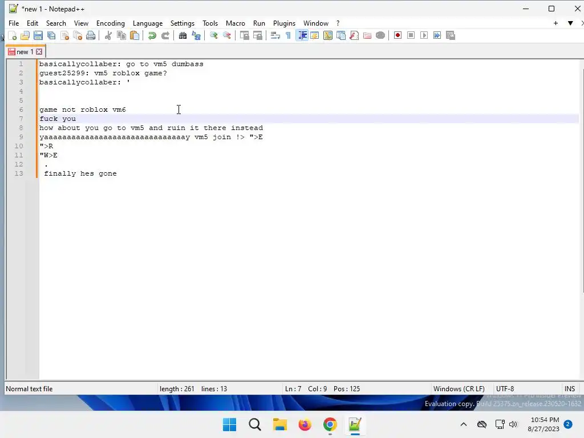Toggle synchronize horizontal scrolling icon
The image size is (584, 438).
[x=257, y=35]
